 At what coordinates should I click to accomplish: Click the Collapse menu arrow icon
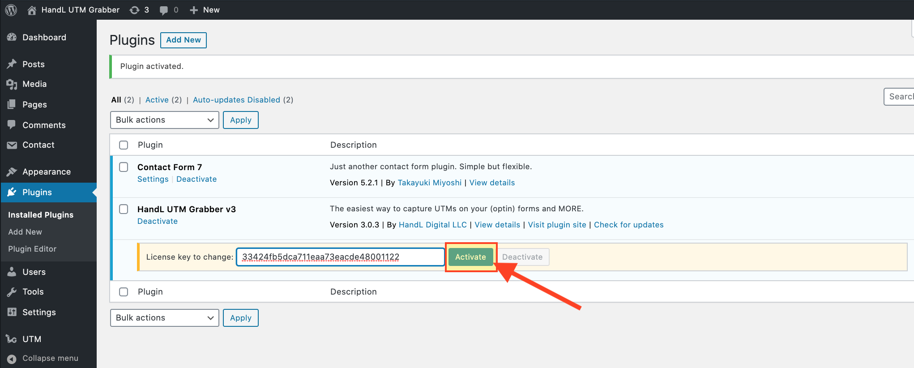pos(12,359)
